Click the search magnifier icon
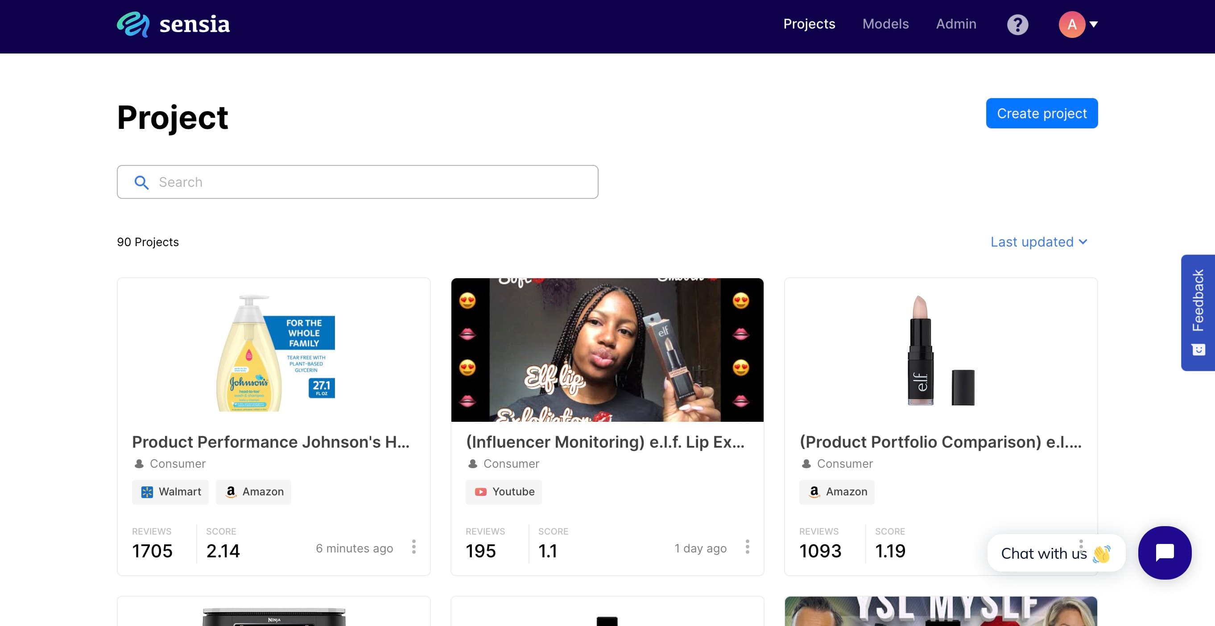1215x626 pixels. pyautogui.click(x=141, y=182)
